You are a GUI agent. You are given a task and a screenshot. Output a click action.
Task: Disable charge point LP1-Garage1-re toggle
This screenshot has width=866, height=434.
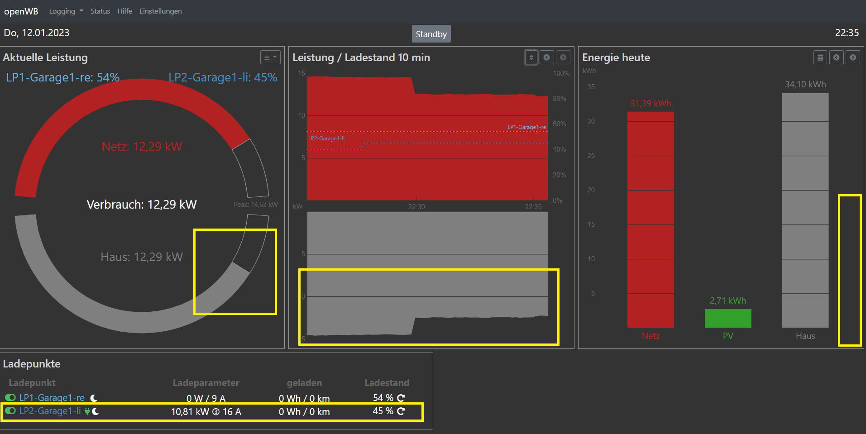pos(10,397)
